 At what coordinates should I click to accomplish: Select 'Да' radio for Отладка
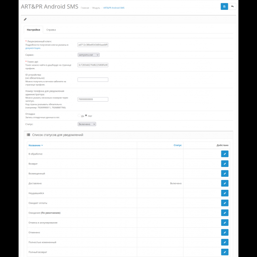pos(79,116)
